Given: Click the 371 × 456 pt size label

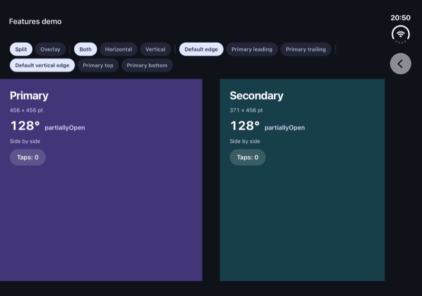Looking at the screenshot, I should point(246,111).
